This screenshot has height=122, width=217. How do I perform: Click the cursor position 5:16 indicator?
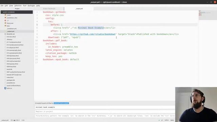pyautogui.click(x=23, y=120)
